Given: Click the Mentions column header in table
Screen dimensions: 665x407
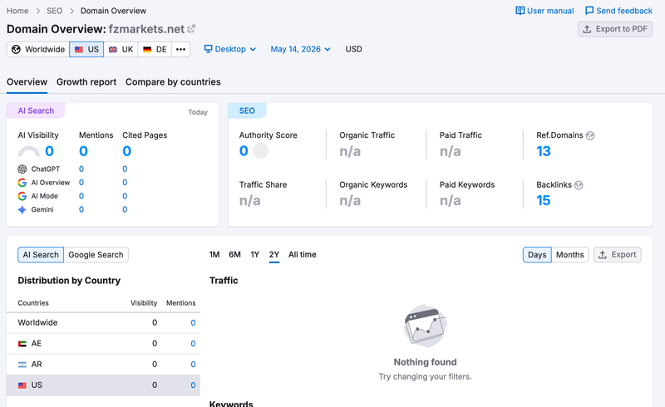Looking at the screenshot, I should click(x=180, y=303).
